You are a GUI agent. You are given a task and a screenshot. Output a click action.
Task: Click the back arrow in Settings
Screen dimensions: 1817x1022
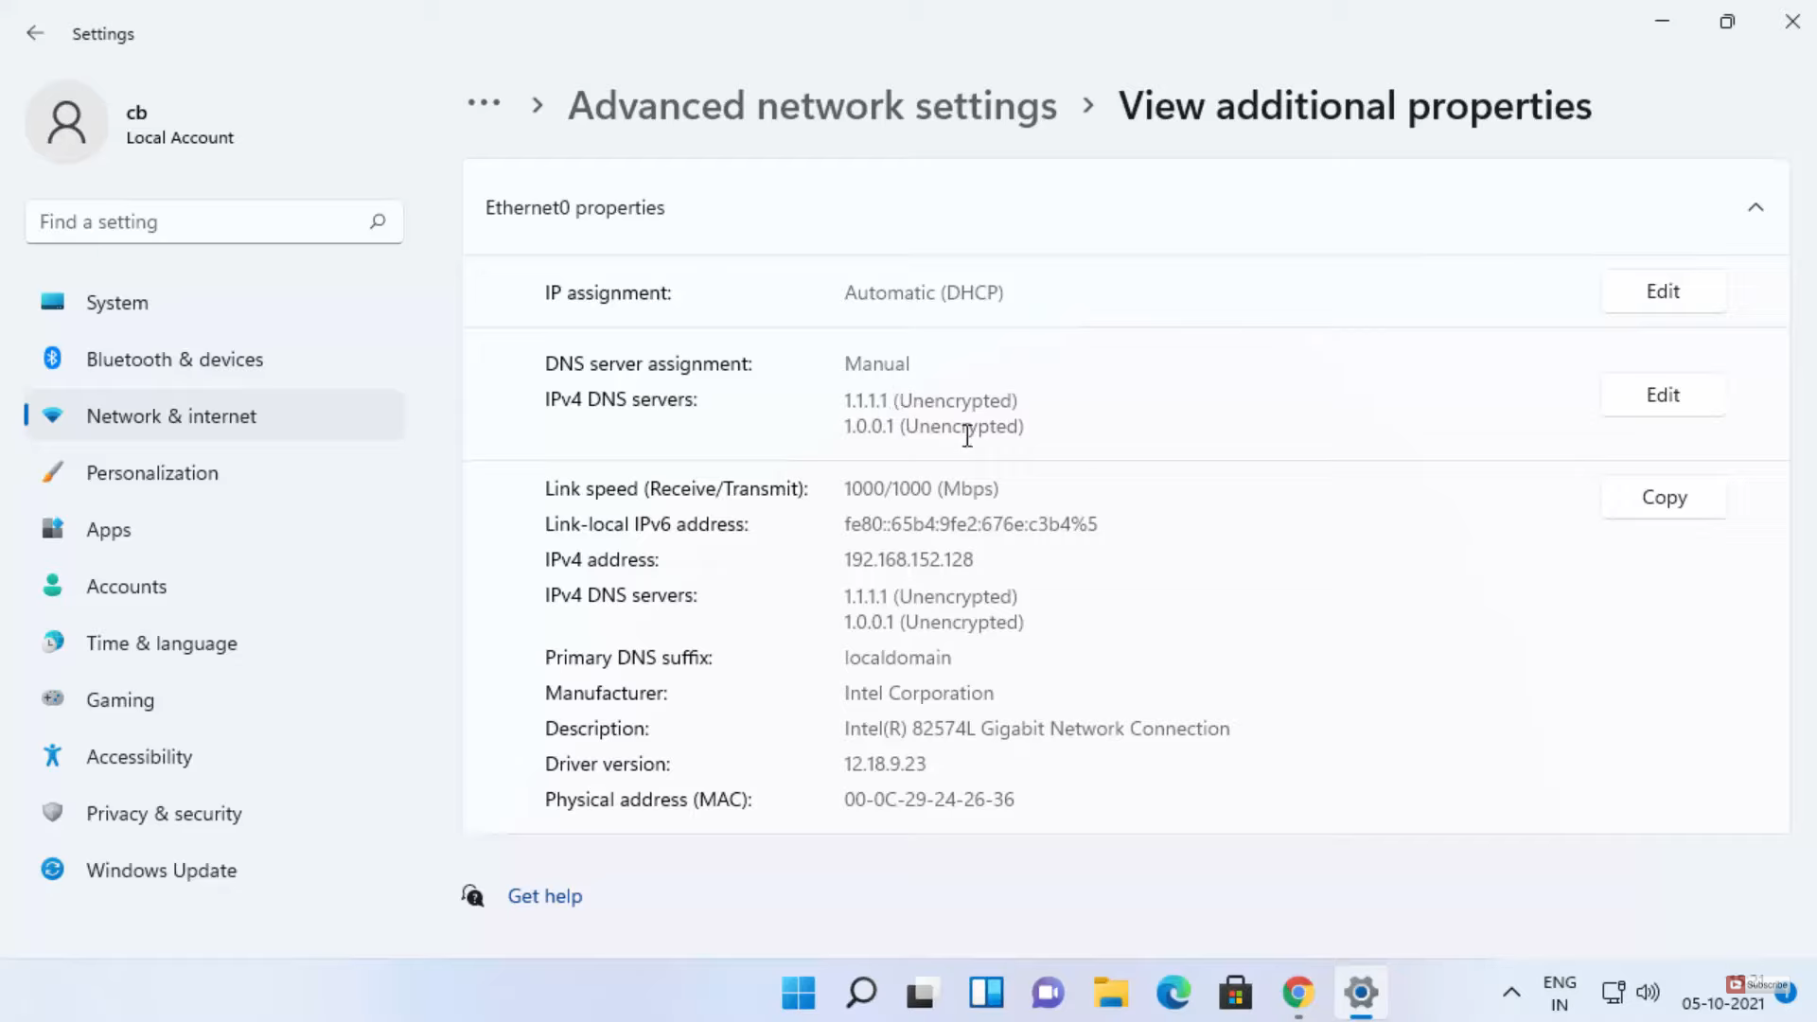[x=35, y=33]
